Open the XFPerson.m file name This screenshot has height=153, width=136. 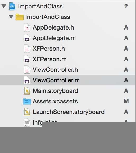(49, 59)
